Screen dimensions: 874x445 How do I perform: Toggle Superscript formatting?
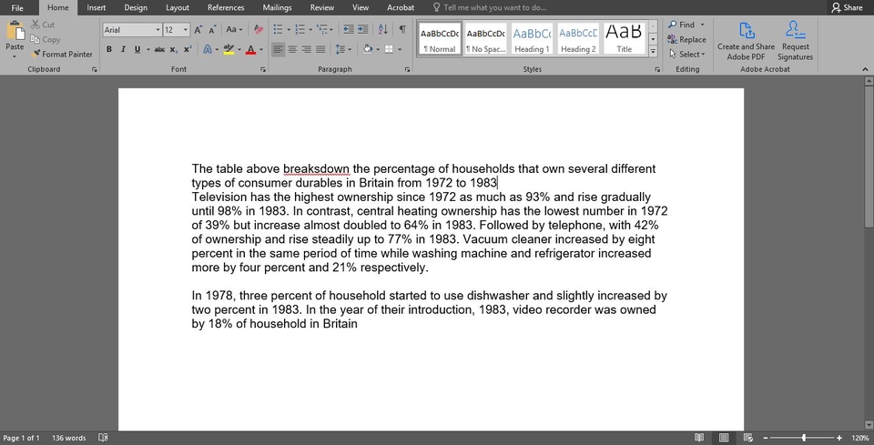click(x=188, y=49)
